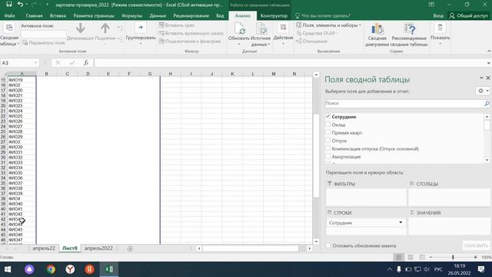Viewport: 492px width, 277px height.
Task: Click the ОБНОВИТЬ button in pane
Action: pyautogui.click(x=476, y=245)
